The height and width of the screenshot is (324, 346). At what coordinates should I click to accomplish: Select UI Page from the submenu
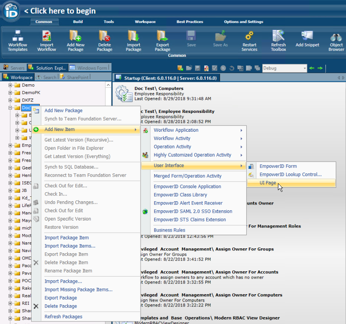pyautogui.click(x=268, y=183)
